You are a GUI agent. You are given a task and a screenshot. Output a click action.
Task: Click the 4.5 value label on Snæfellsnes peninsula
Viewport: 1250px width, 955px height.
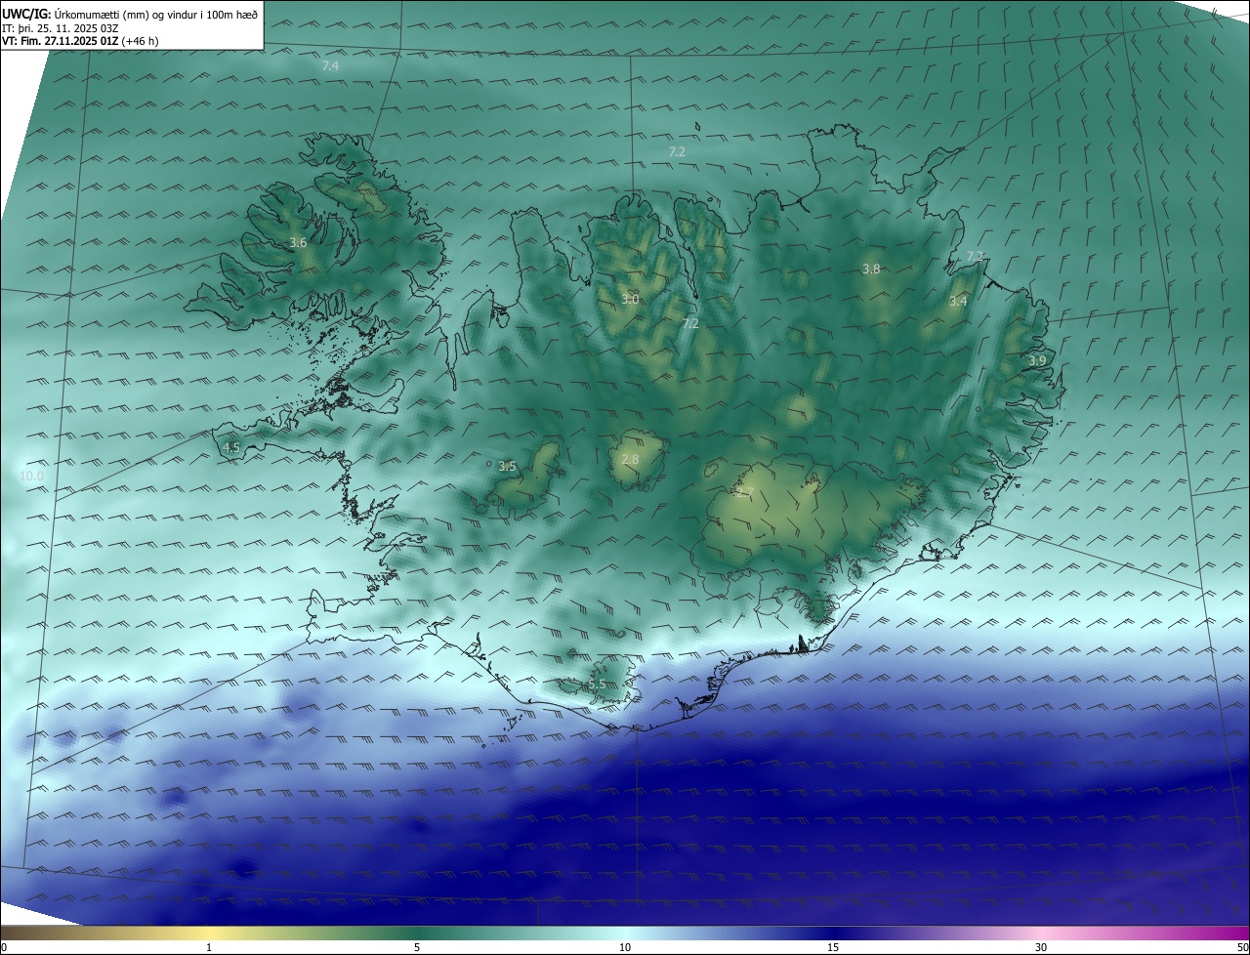coord(231,447)
